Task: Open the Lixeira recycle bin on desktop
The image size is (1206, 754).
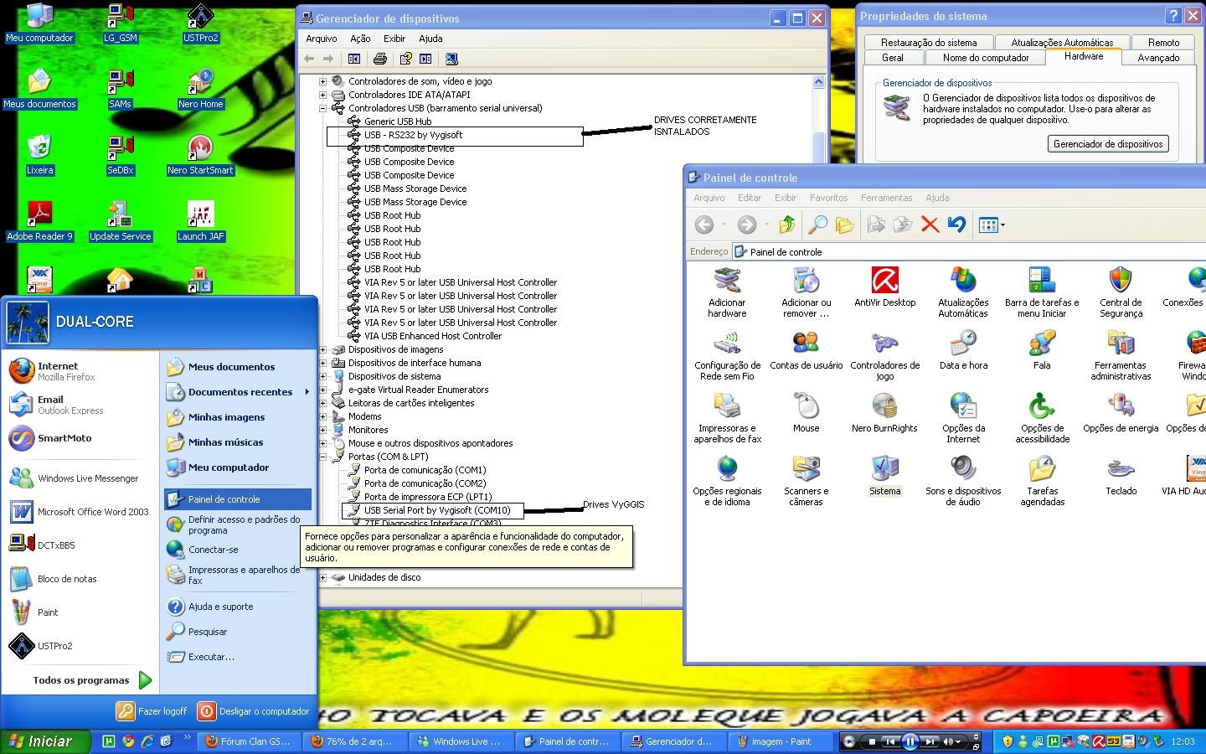Action: pyautogui.click(x=39, y=156)
